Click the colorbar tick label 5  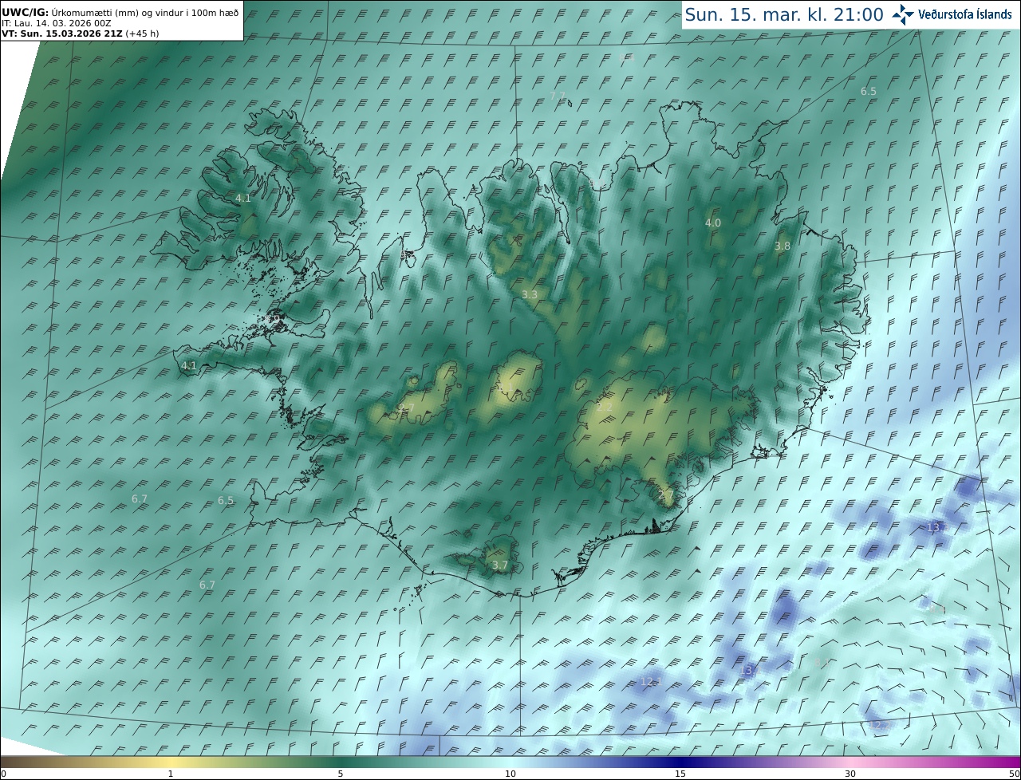[x=341, y=774]
